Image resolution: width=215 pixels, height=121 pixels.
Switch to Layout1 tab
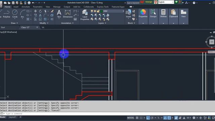[12, 117]
